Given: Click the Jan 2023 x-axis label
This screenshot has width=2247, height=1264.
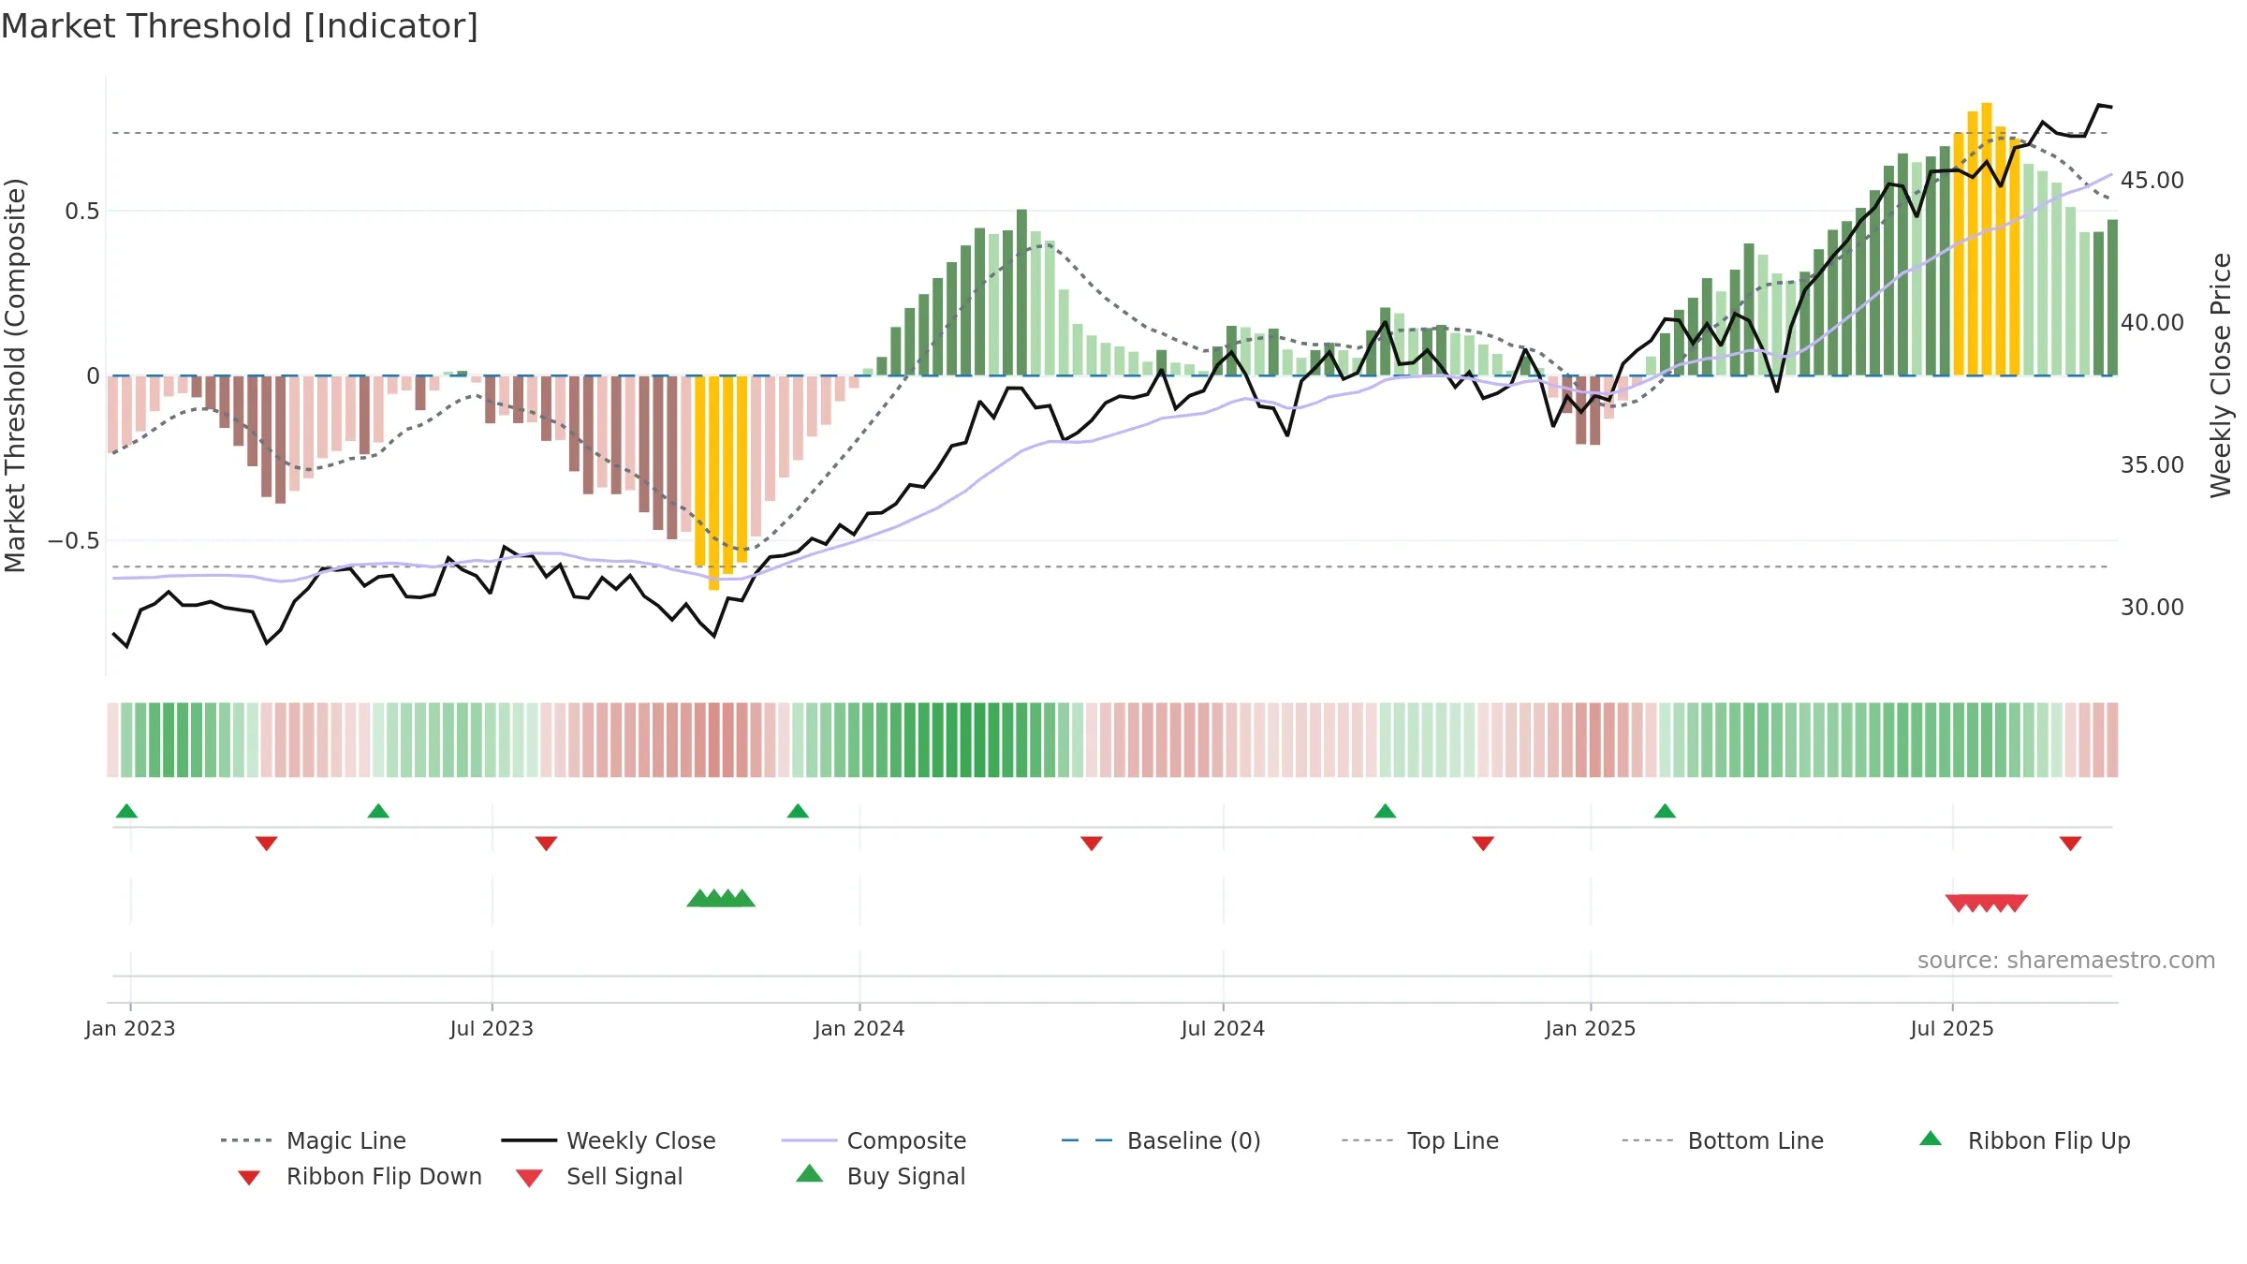Looking at the screenshot, I should tap(130, 1028).
